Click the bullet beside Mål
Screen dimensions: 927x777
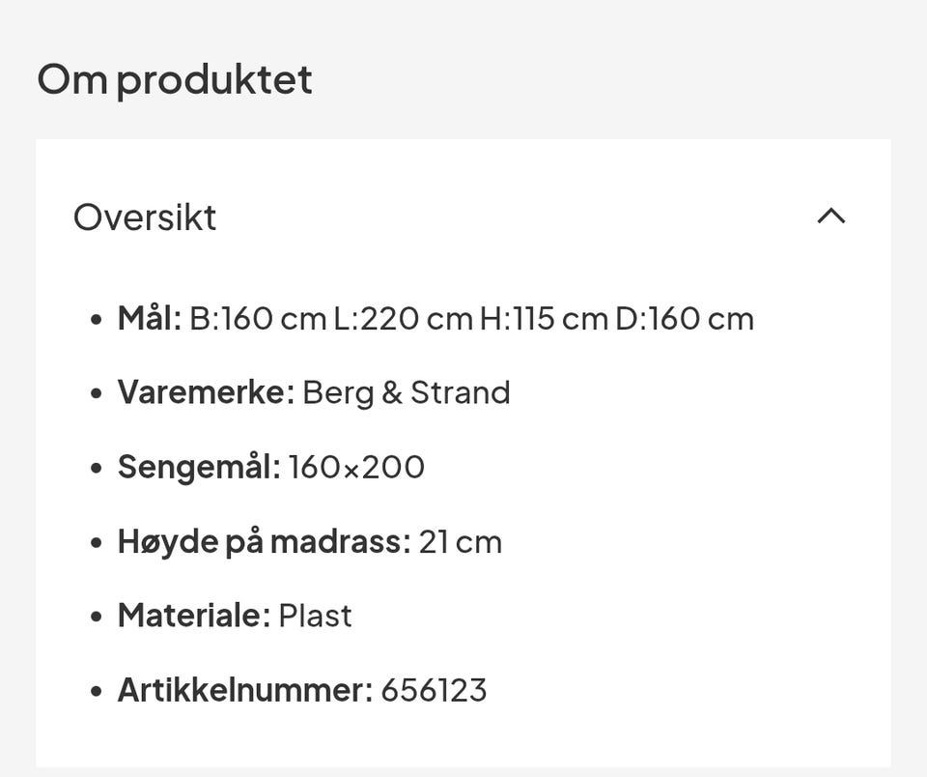pos(95,318)
